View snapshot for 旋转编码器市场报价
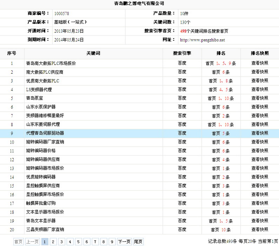Screen dimensions: 279x246 coord(260,168)
